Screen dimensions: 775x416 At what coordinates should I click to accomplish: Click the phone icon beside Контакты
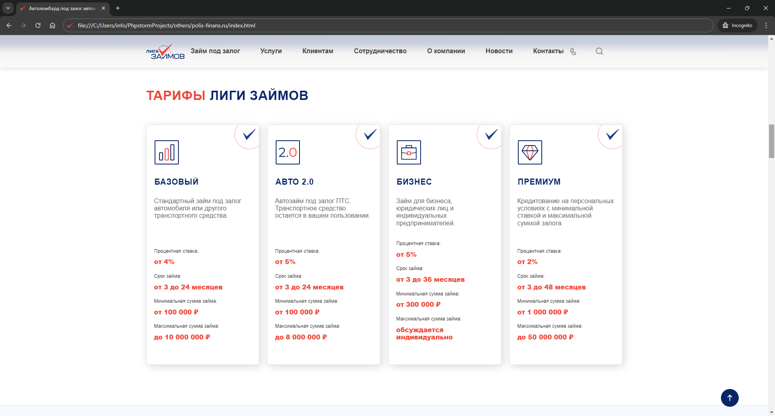[573, 52]
